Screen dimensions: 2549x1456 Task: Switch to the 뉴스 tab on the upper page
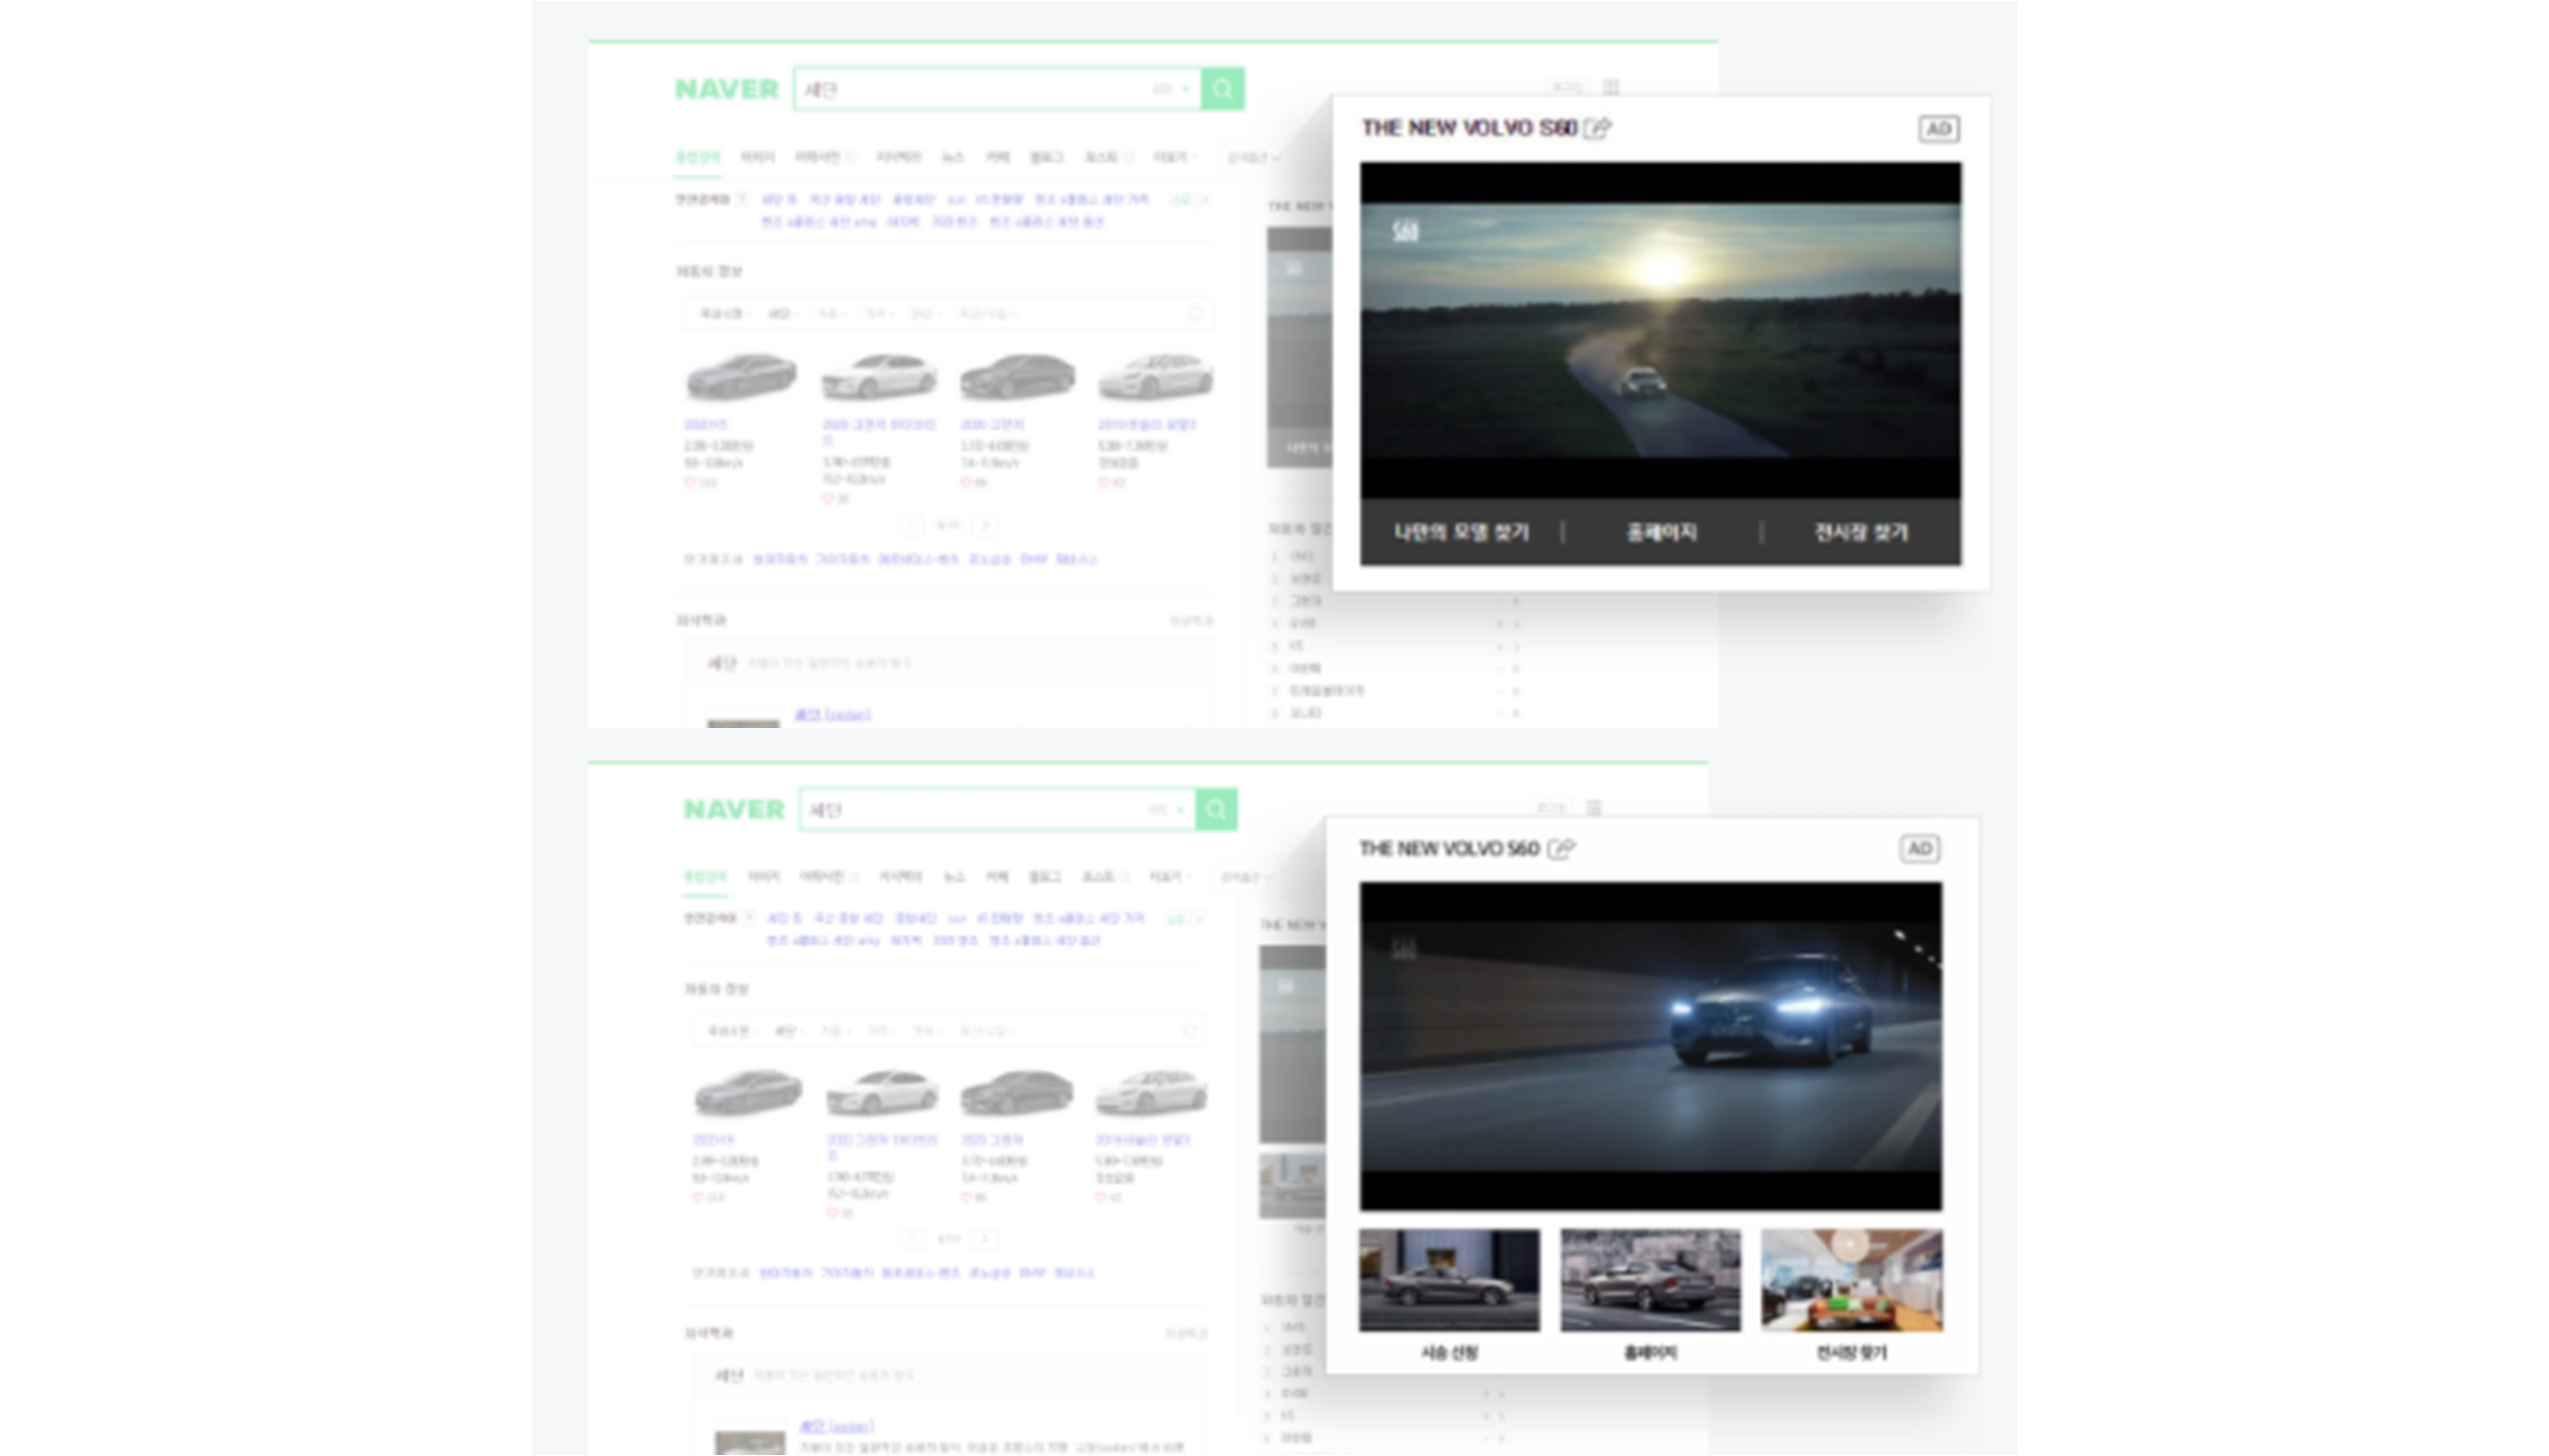click(953, 157)
